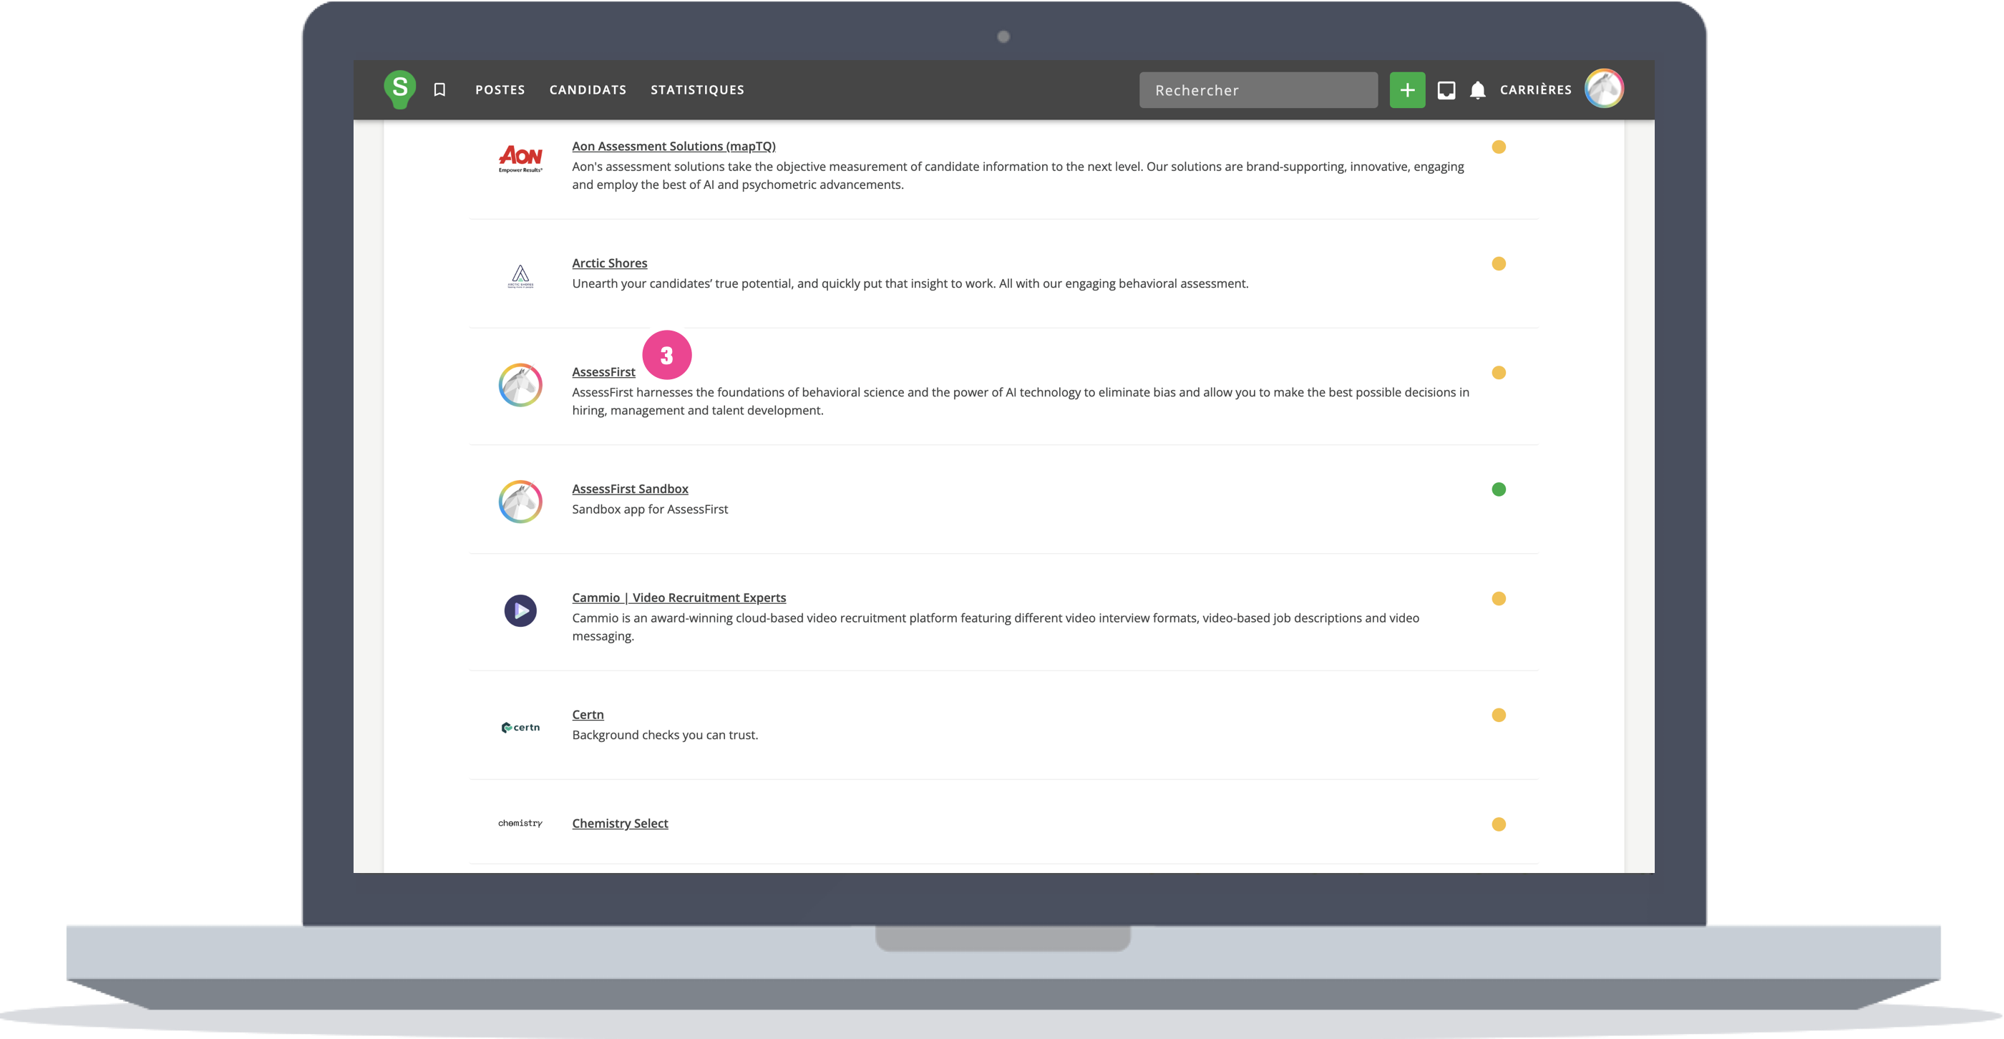Open the Postes menu
The width and height of the screenshot is (2004, 1039).
tap(500, 90)
